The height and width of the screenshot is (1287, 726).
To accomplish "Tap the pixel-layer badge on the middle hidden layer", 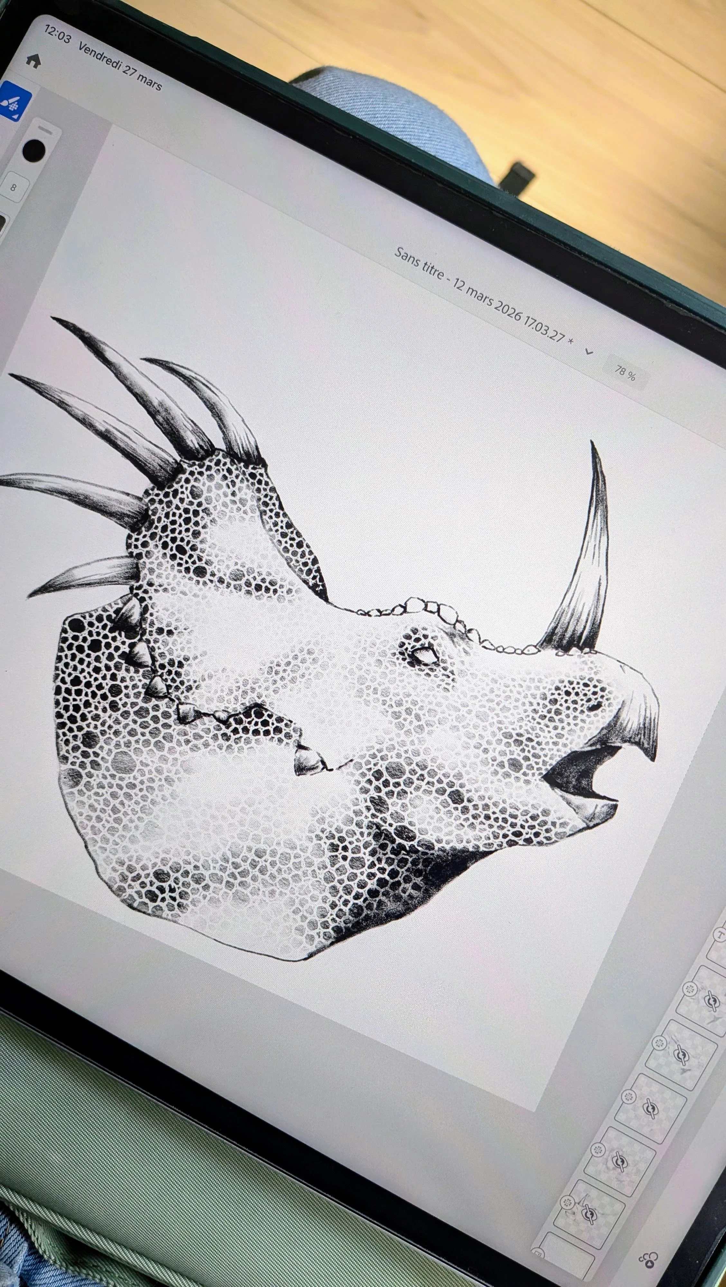I will [x=628, y=1097].
